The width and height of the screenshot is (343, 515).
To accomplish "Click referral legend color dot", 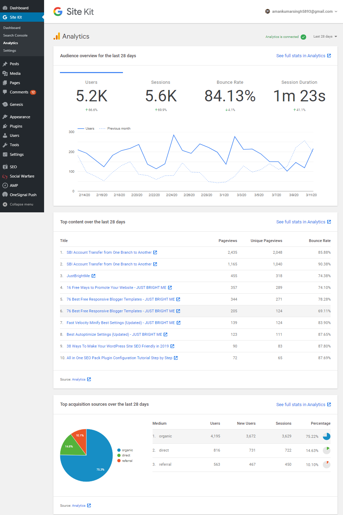I will [119, 461].
